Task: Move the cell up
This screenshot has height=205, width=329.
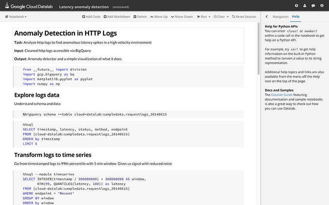Action: click(x=159, y=17)
